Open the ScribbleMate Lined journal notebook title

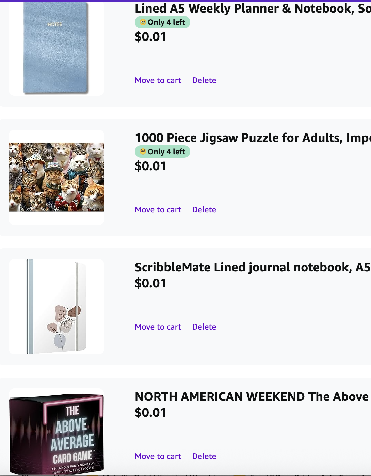click(x=252, y=267)
